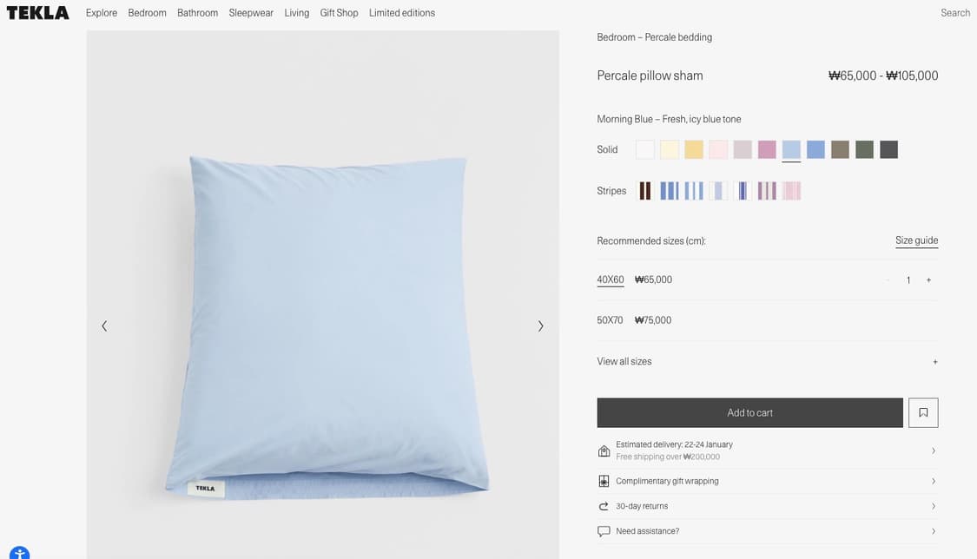Bookmark the pillow sham to wishlist
977x559 pixels.
tap(923, 413)
